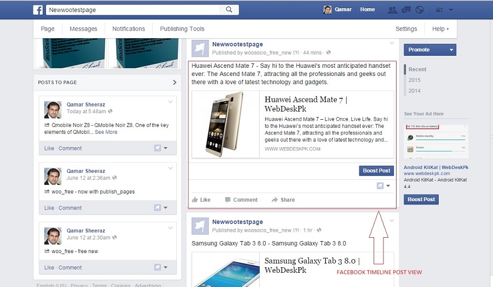Like the Qmobile Noir Z8 post

point(49,148)
